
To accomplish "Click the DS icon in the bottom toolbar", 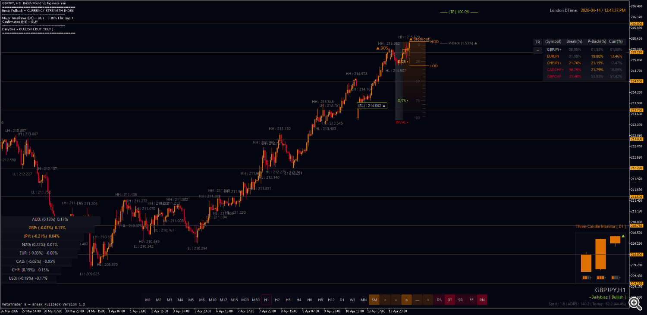I will [439, 299].
